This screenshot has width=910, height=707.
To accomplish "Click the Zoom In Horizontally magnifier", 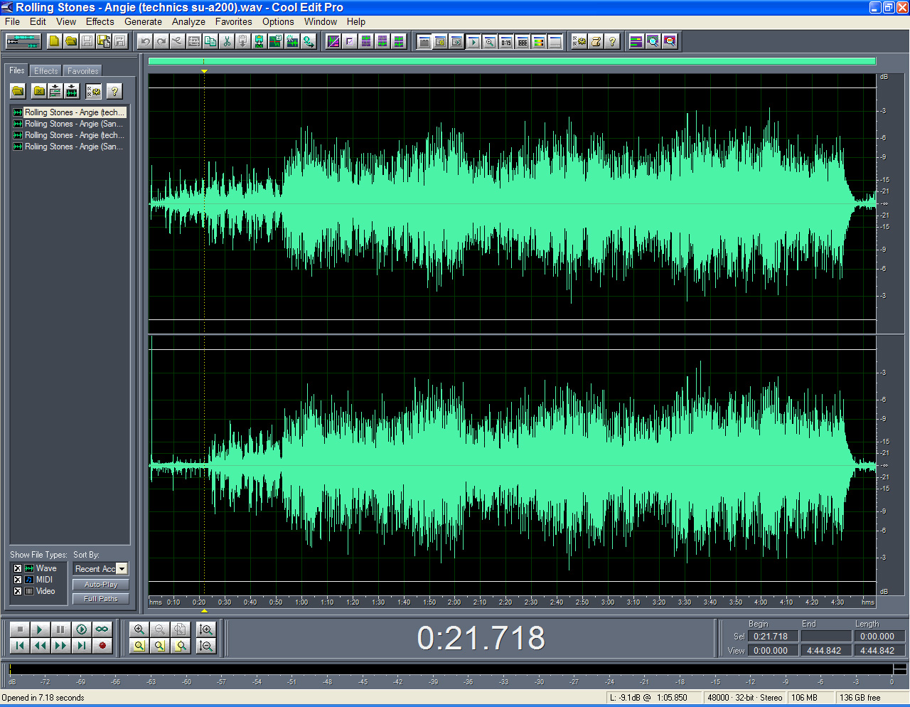I will 139,629.
